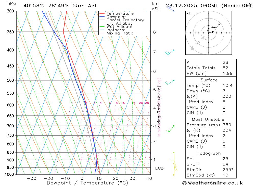
Task: Click the 'Pressure (mb)' value '750'
Action: (x=227, y=125)
